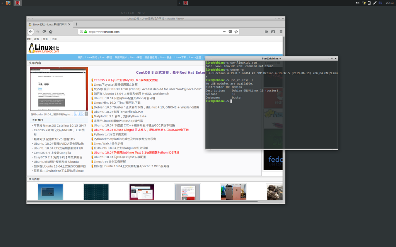Viewport: 396px width, 247px height.
Task: Toggle the bookmark star for this page
Action: tap(236, 32)
